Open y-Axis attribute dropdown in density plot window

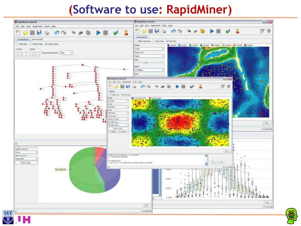point(118,113)
